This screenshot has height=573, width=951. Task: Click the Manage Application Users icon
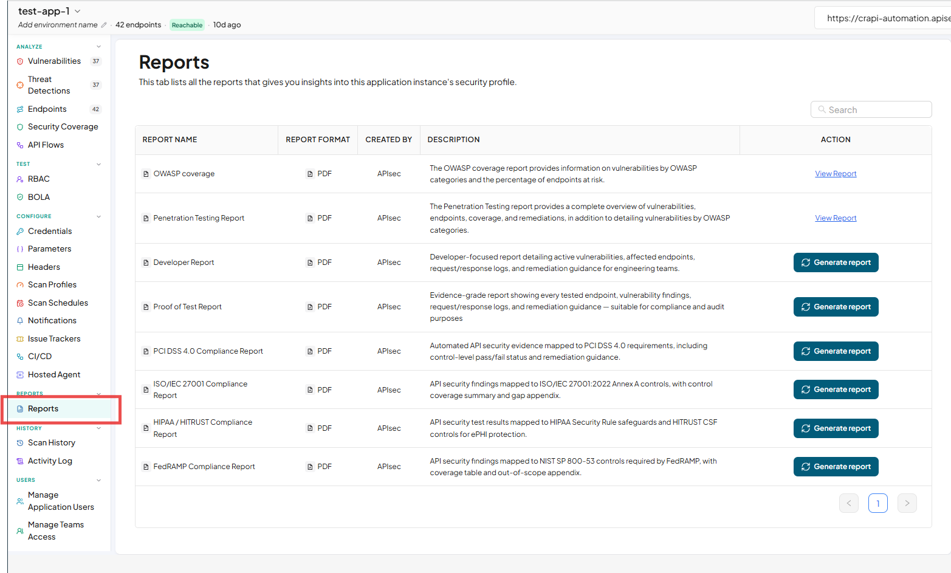point(20,501)
